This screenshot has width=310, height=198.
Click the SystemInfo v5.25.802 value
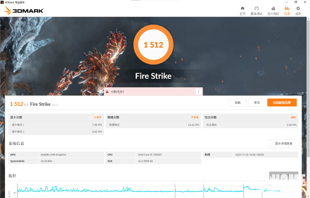pos(46,161)
